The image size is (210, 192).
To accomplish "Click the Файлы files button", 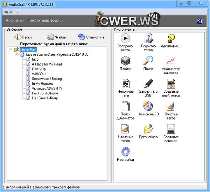I will [57, 37].
